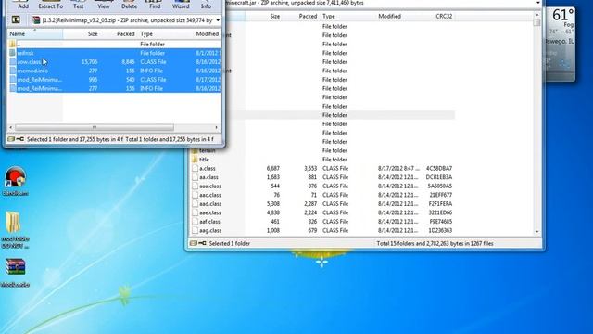
Task: Select the reifnsk folder row
Action: 115,53
